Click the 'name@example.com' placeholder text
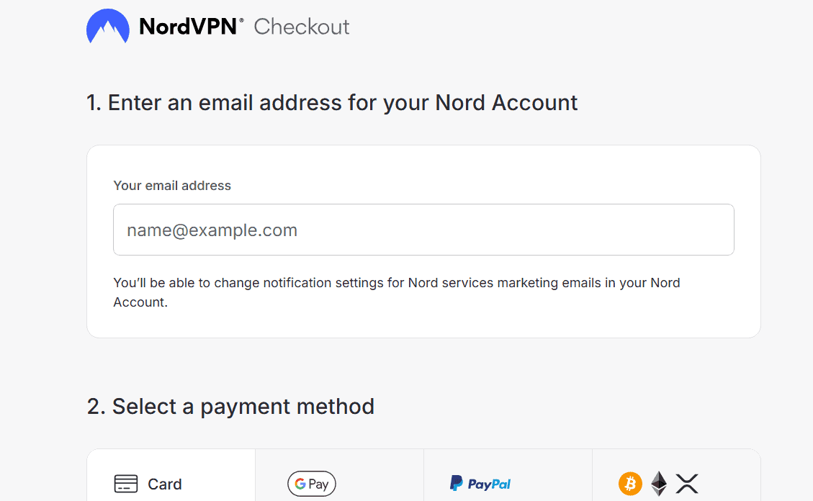This screenshot has height=501, width=813. coord(212,230)
